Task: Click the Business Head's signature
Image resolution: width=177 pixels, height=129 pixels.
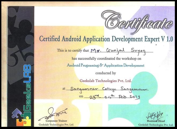Action: click(x=155, y=116)
